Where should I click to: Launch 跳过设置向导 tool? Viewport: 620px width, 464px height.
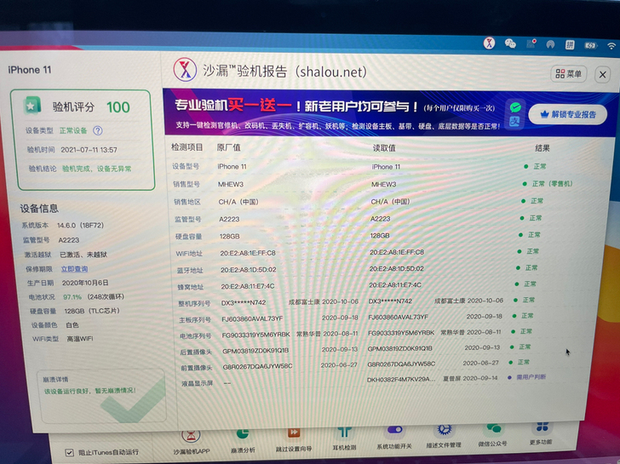pos(294,439)
